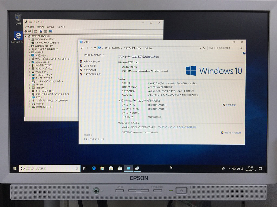The height and width of the screenshot is (207, 277).
Task: Open Action Center notification icon
Action: pyautogui.click(x=260, y=169)
